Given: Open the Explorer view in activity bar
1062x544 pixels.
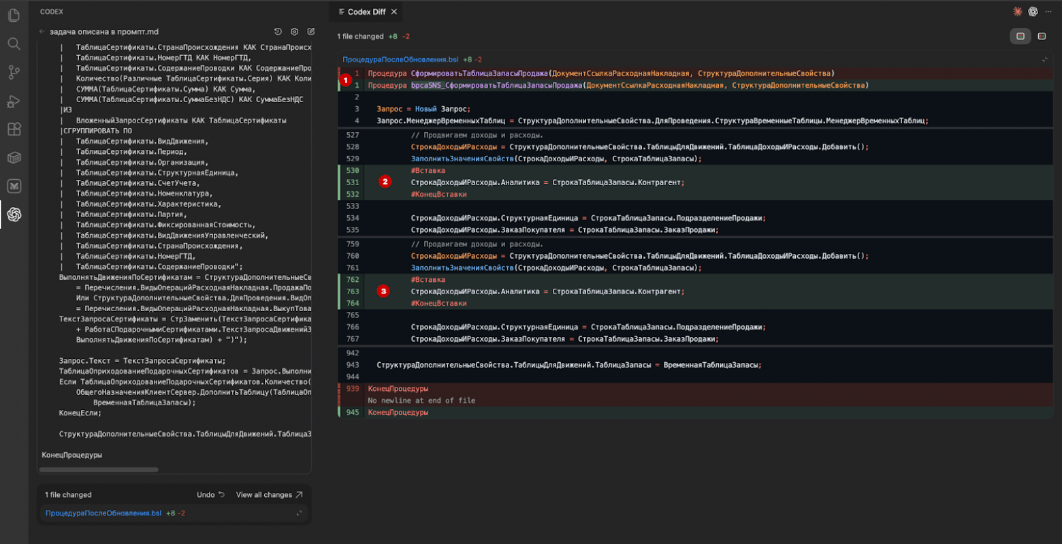Looking at the screenshot, I should [14, 16].
